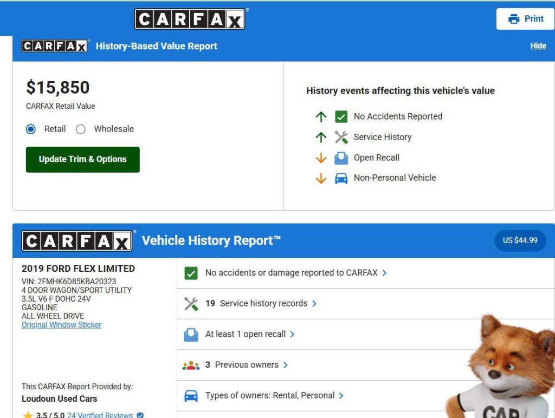
Task: Click wrench icon beside 19 Service history records
Action: (191, 304)
